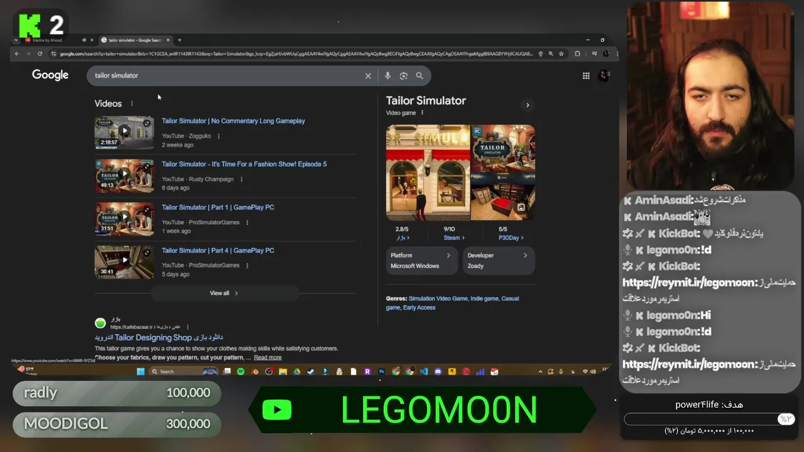
Task: Expand the Tailor Simulator knowledge panel arrow
Action: [528, 105]
